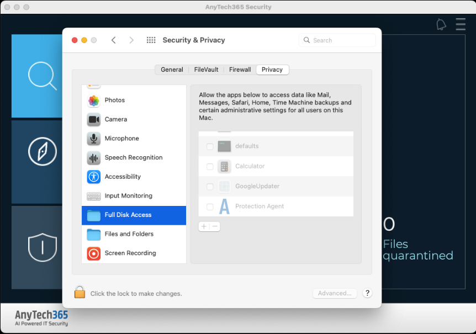Click the Microphone icon in the list
This screenshot has height=334, width=476.
tap(94, 139)
